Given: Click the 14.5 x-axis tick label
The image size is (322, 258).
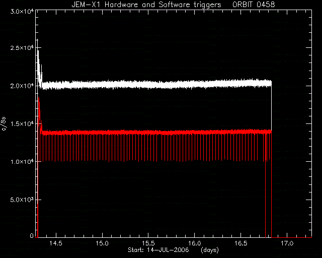Looking at the screenshot, I should (x=56, y=243).
